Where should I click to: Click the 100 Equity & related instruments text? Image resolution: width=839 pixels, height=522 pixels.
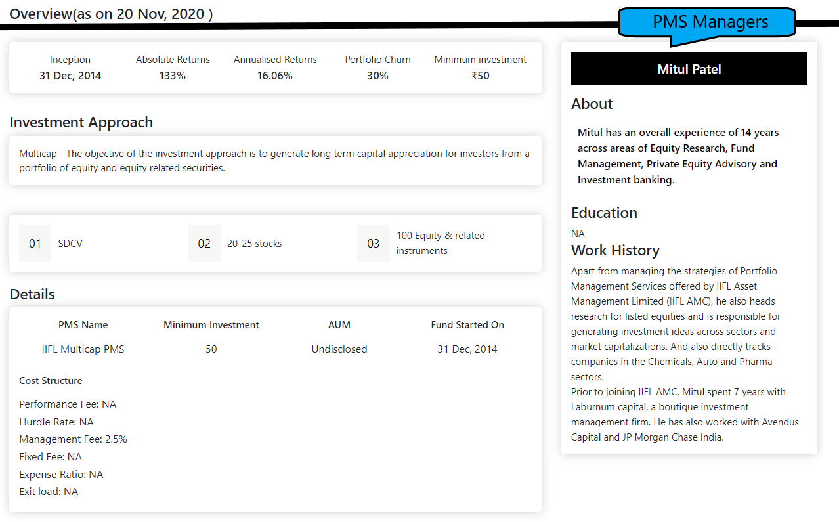tap(441, 243)
